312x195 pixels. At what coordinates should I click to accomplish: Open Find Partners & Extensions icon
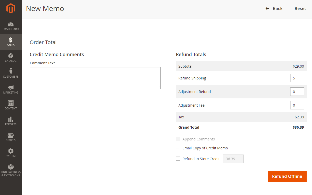coord(11,167)
